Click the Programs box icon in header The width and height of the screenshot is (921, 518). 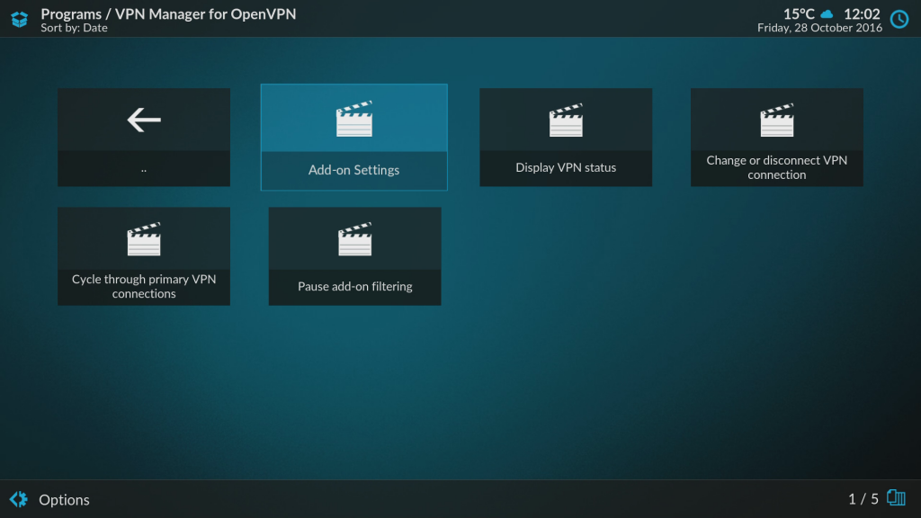click(x=20, y=20)
